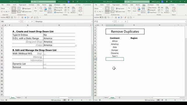Open Macros in left window ribbon

click(80, 10)
